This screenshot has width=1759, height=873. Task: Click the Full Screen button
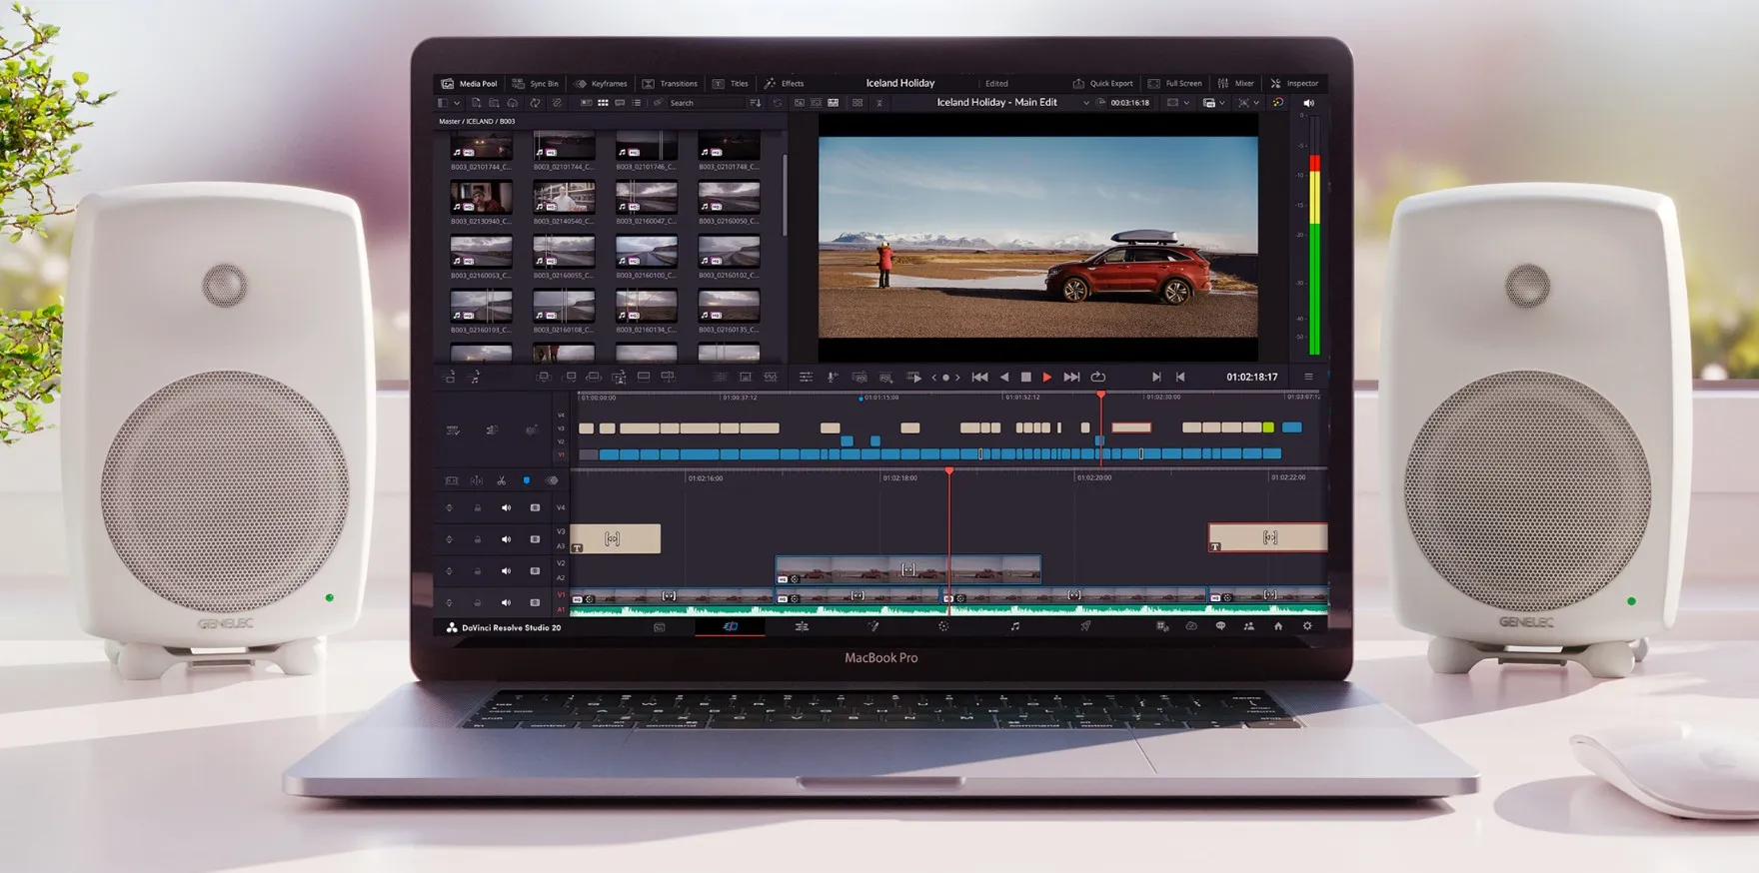[x=1175, y=84]
